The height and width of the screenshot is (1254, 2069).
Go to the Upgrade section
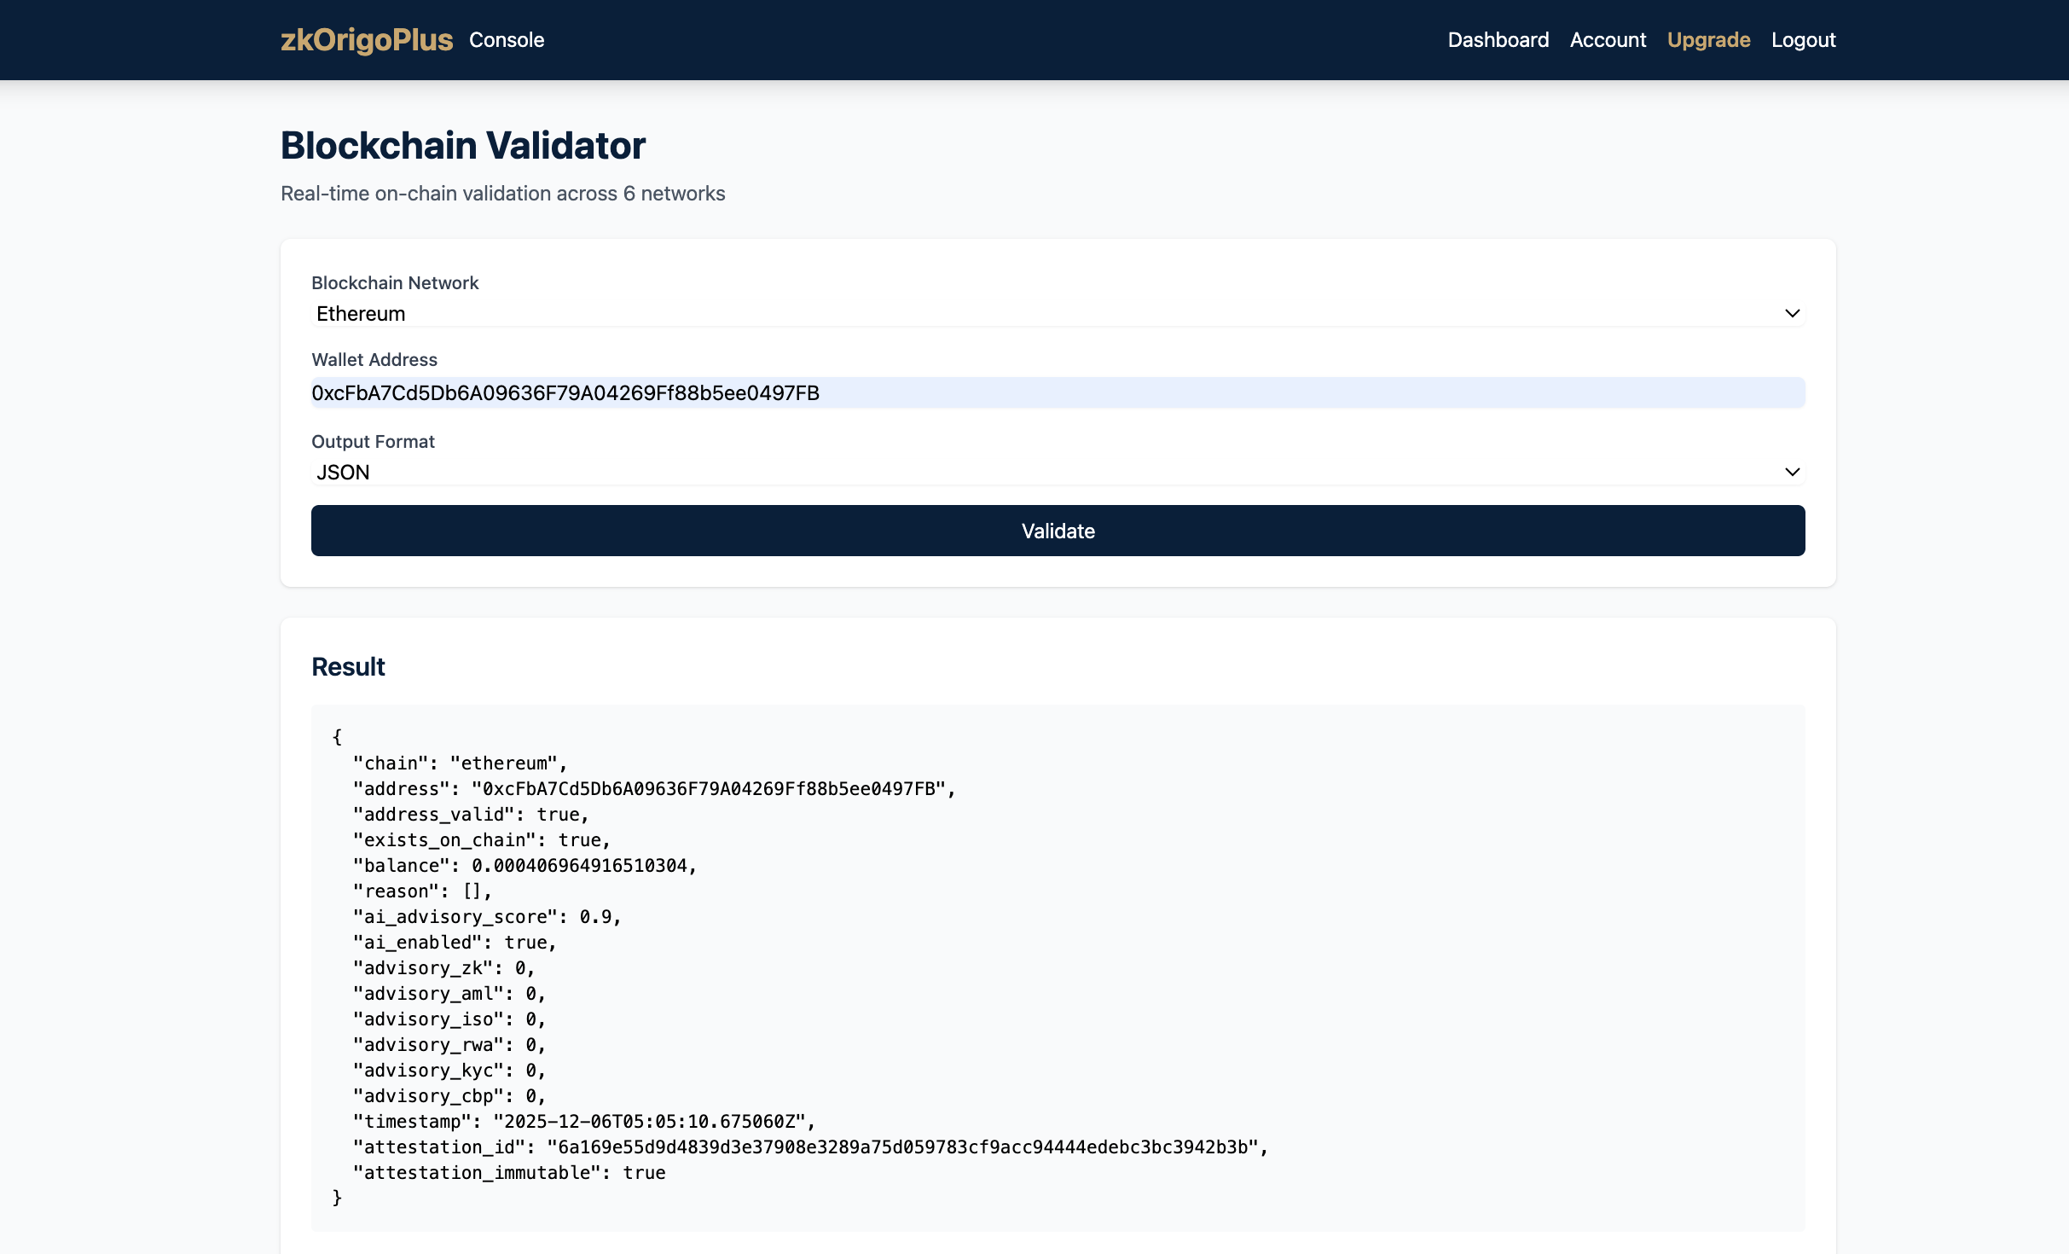coord(1708,39)
